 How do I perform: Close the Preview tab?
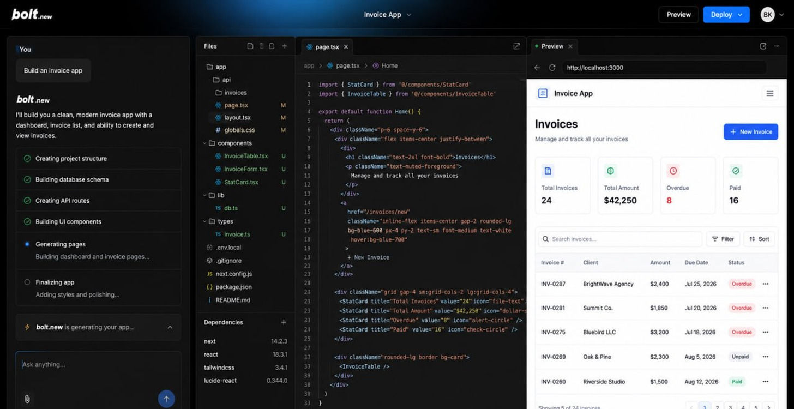570,46
